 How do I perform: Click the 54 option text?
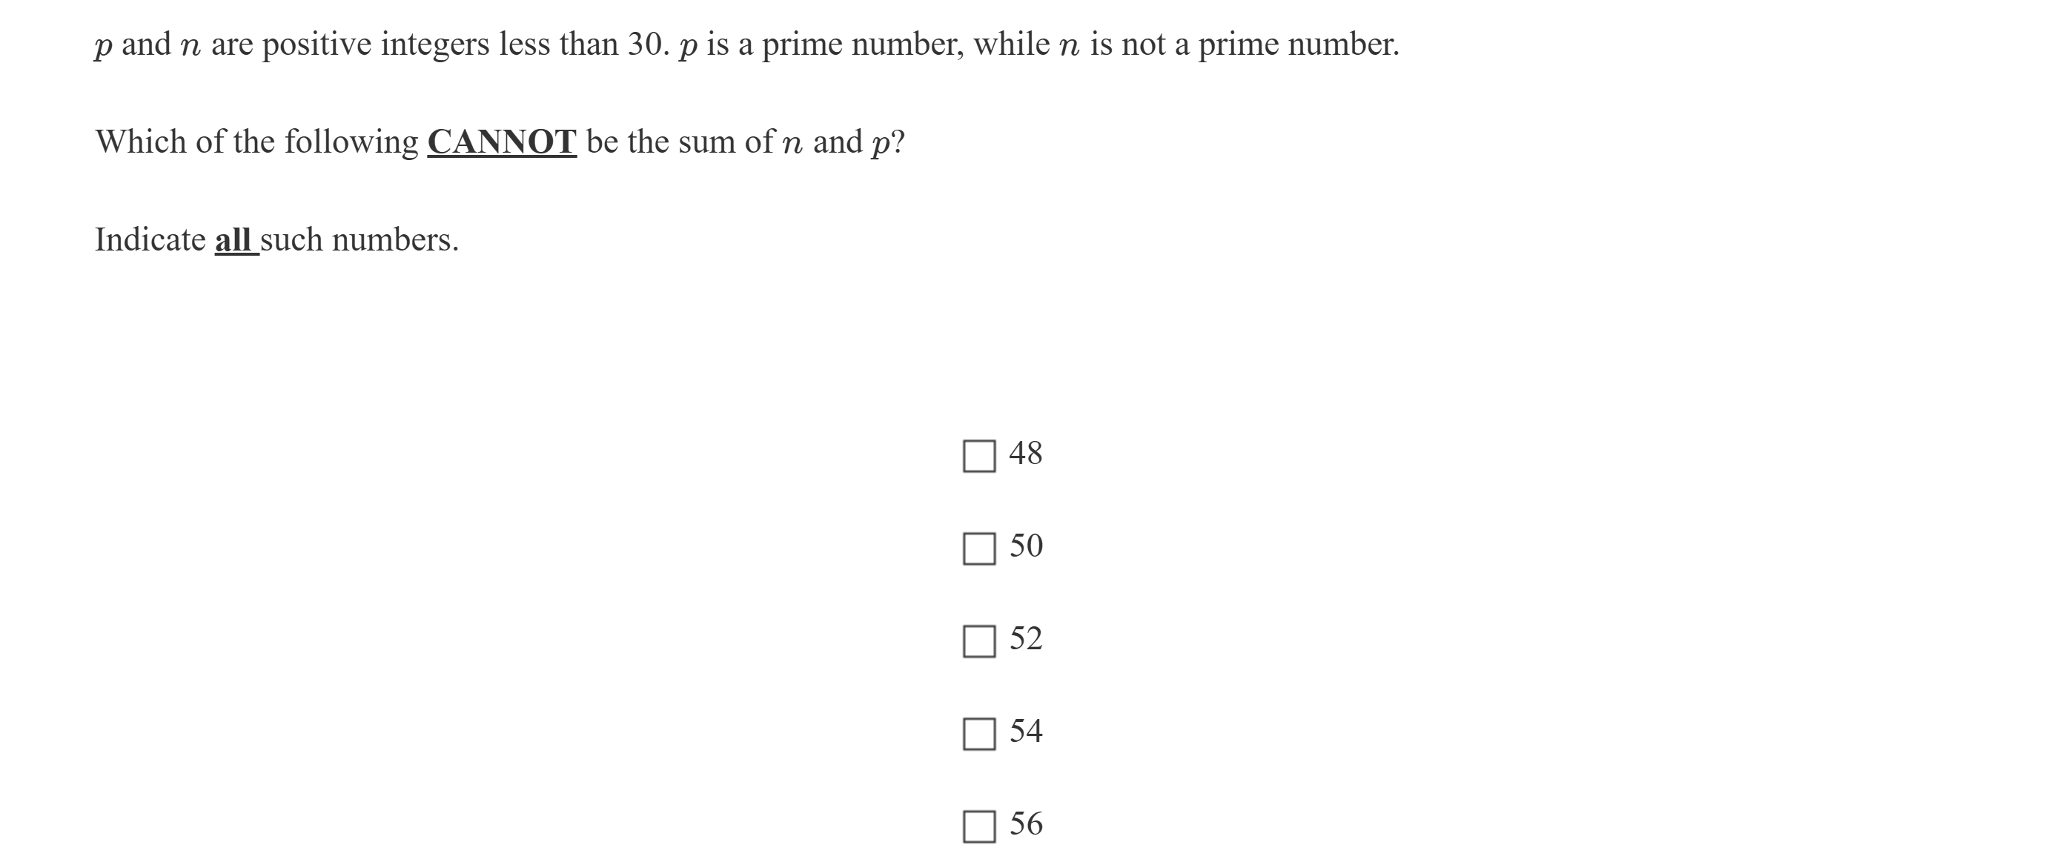point(1026,731)
